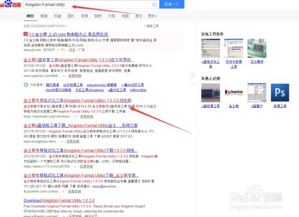
Task: Open 金士顿U盘修复工具 1.0.3.0官方免费版 result
Action: [78, 60]
